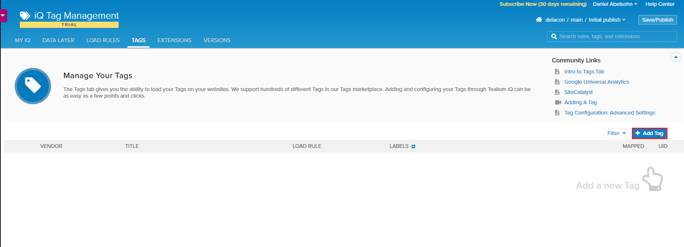
Task: Click the pointing hand icon near Add a new Tag
Action: click(x=652, y=179)
